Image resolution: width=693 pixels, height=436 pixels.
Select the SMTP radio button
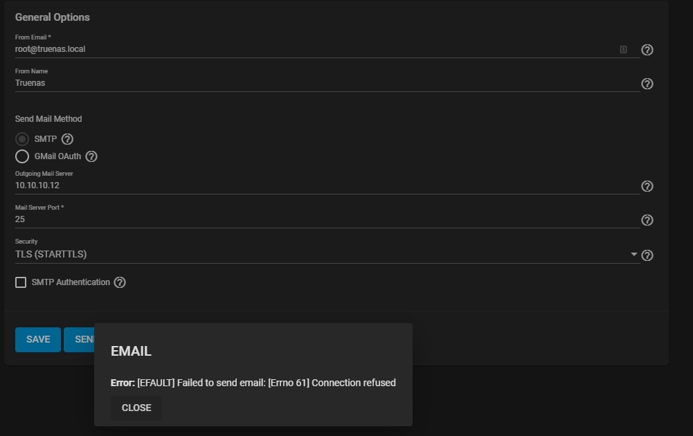[22, 139]
